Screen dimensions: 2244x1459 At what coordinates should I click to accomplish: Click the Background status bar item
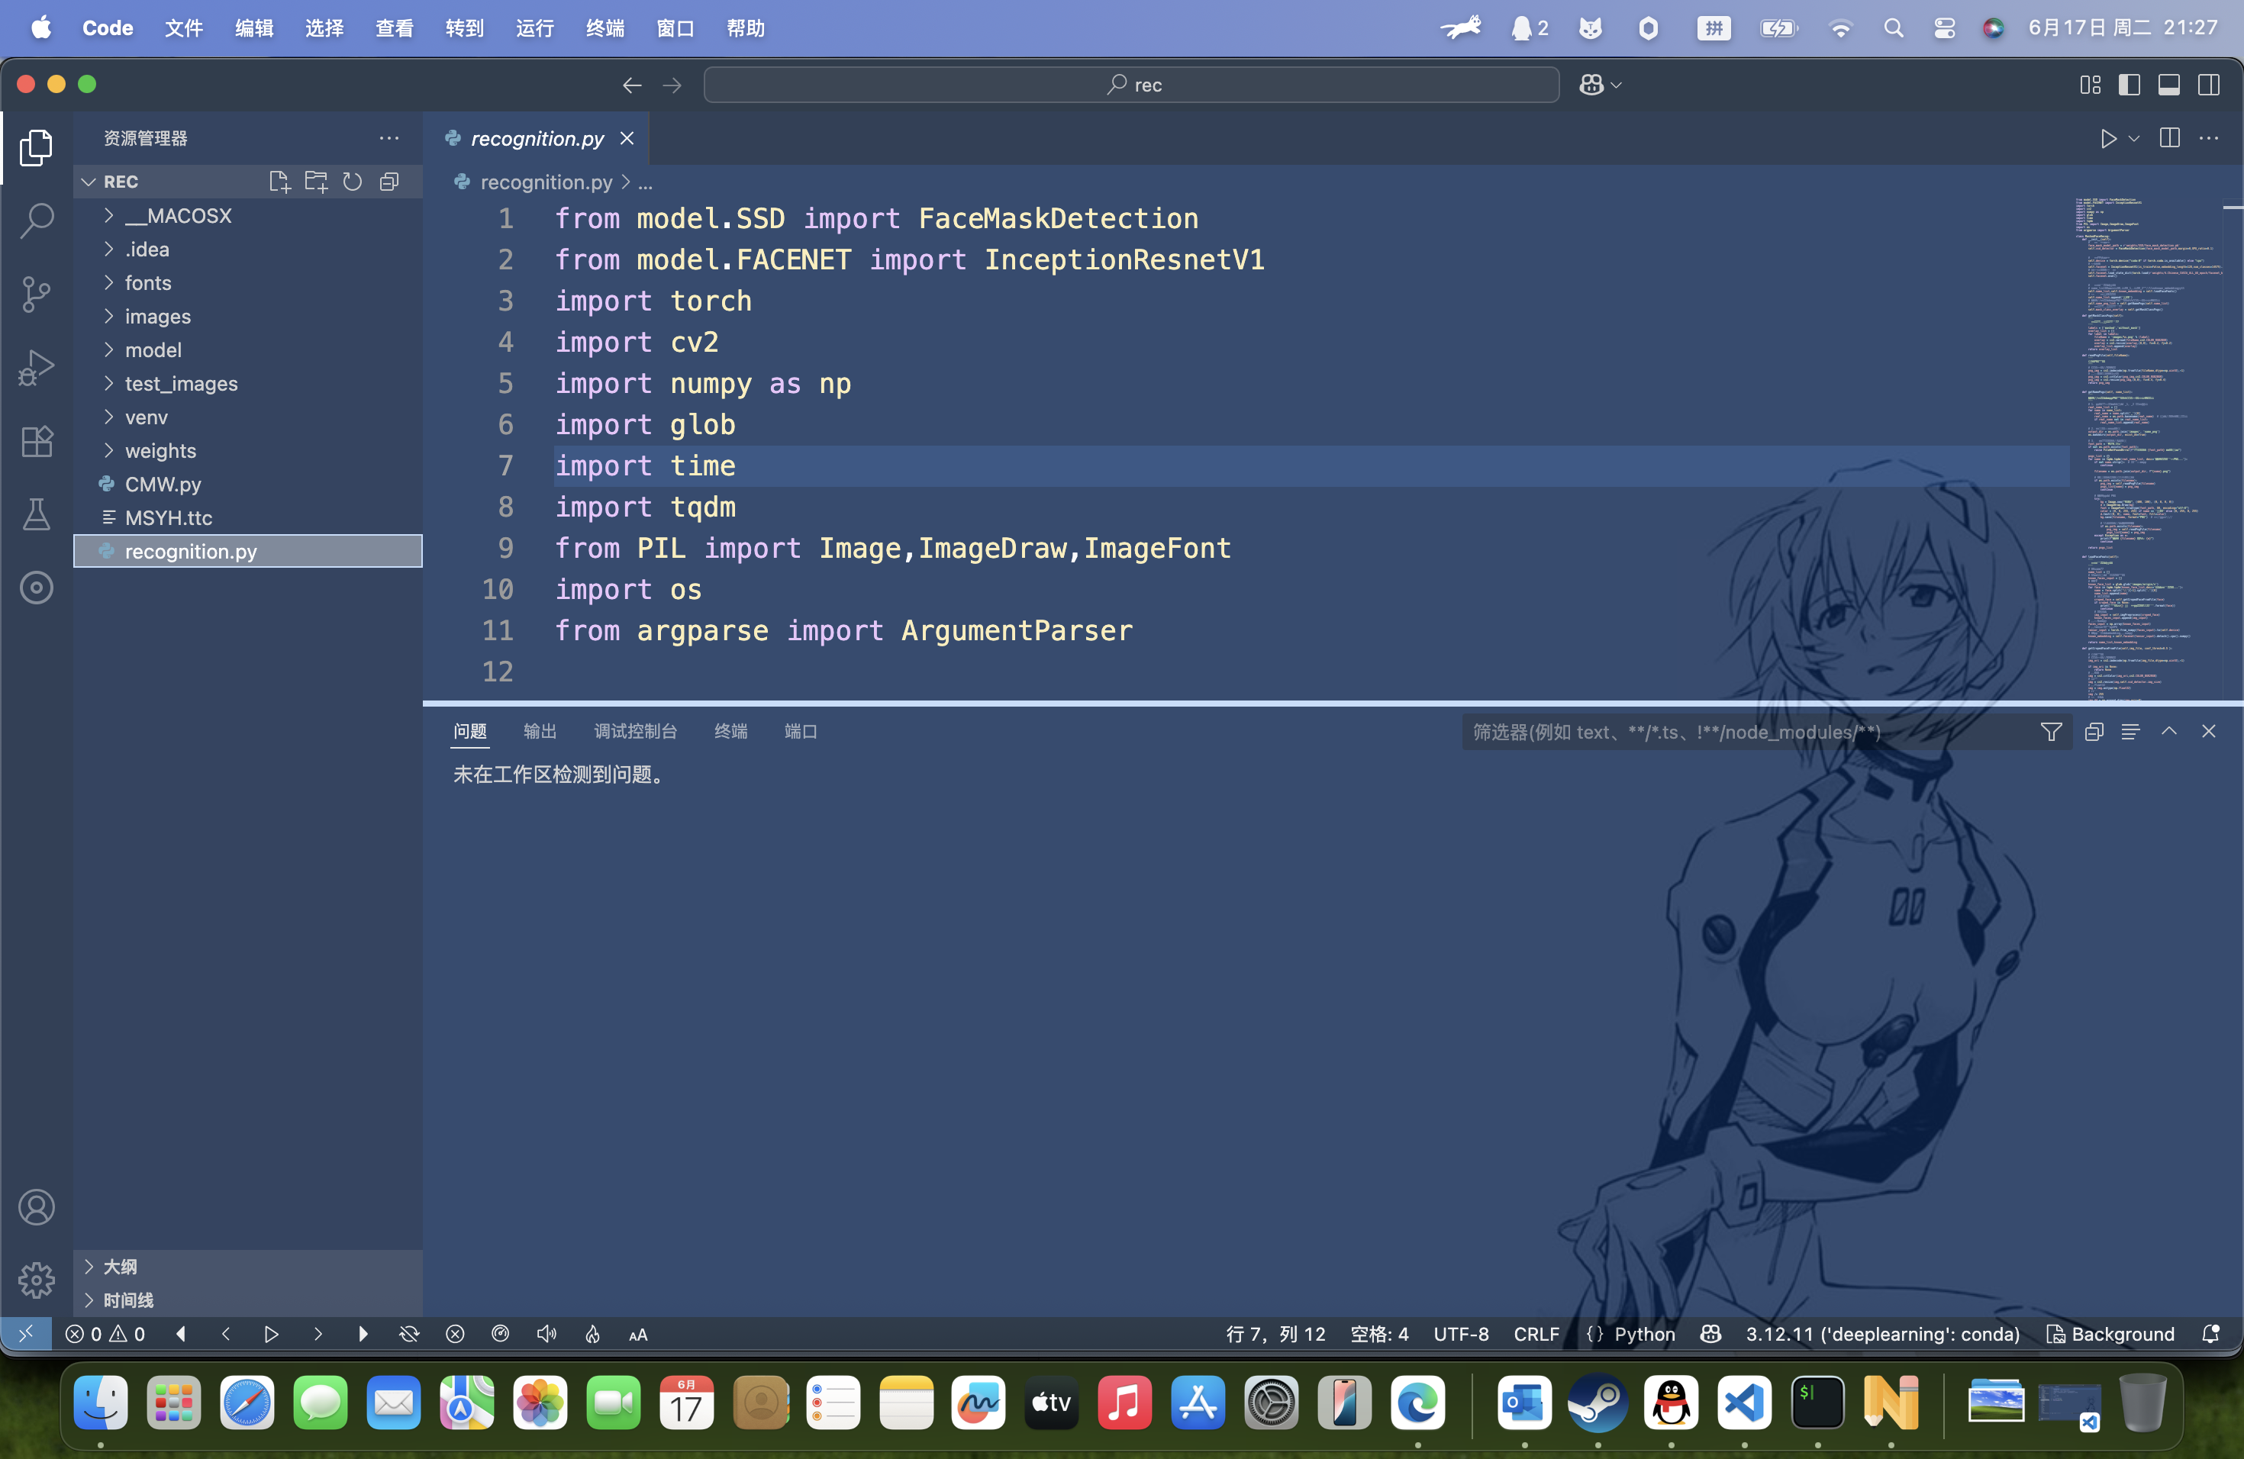pos(2112,1334)
